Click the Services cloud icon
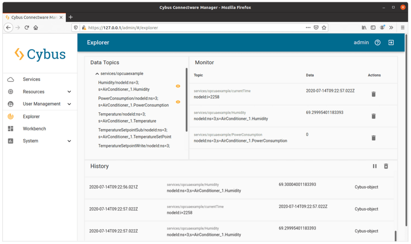411x244 pixels. pos(10,79)
